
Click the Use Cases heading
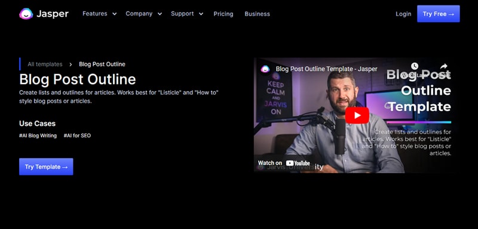(37, 123)
